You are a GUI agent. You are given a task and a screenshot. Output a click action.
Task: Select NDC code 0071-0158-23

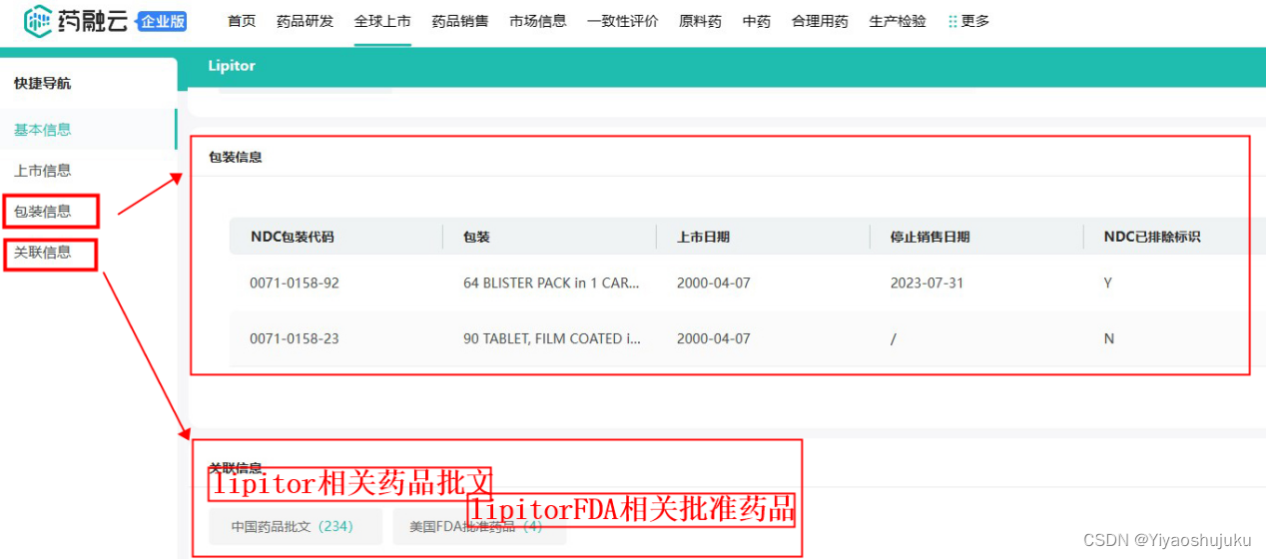(295, 339)
